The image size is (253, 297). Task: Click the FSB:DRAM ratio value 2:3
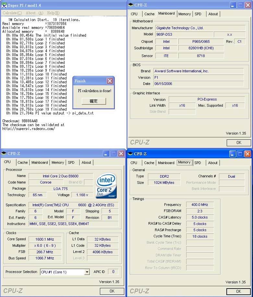point(200,211)
